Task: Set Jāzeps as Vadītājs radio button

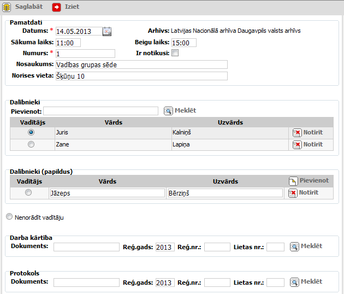Action: click(x=28, y=192)
